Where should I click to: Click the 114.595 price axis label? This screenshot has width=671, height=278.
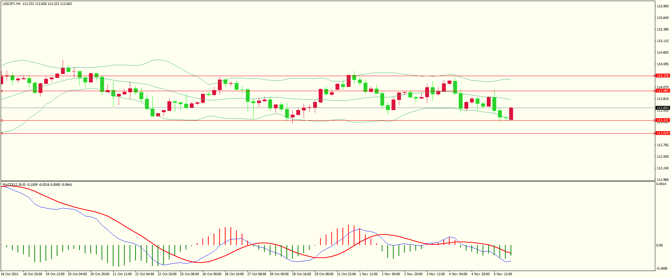coord(663,64)
